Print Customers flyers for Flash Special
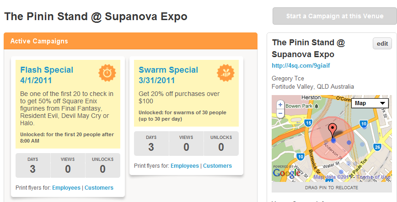 pyautogui.click(x=99, y=188)
